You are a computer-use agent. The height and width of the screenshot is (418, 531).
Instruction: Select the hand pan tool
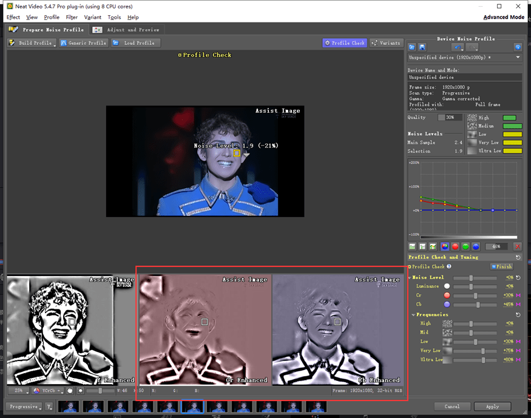(x=70, y=391)
